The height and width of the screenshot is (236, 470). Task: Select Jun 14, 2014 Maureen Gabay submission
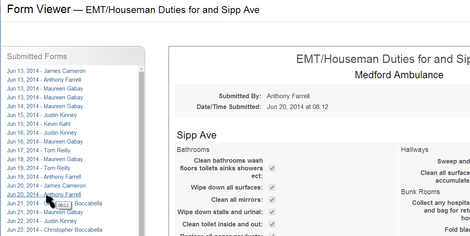pyautogui.click(x=45, y=106)
